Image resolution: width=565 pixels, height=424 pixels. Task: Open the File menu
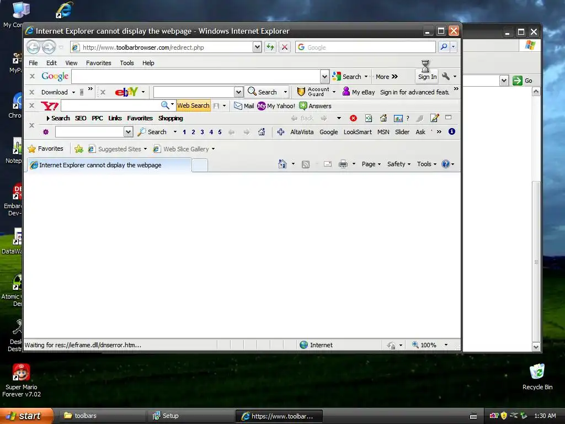[x=33, y=63]
